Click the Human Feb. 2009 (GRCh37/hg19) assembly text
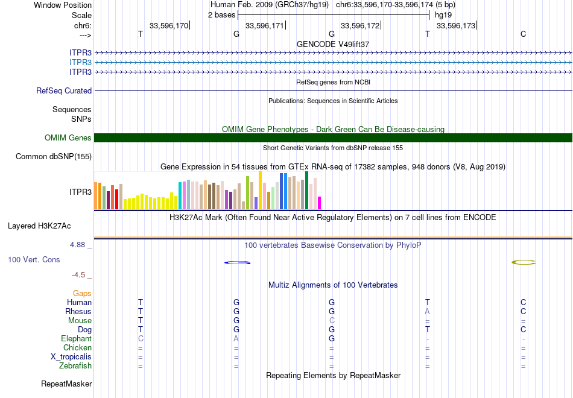Image resolution: width=573 pixels, height=398 pixels. tap(270, 5)
